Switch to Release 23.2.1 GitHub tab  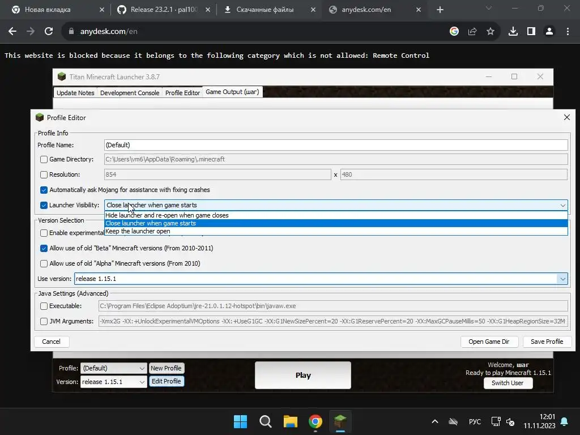[164, 10]
